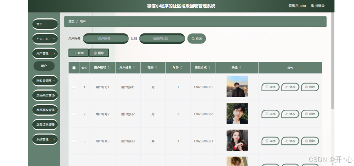
Task: Click phone number 13823888882
Action: (203, 114)
